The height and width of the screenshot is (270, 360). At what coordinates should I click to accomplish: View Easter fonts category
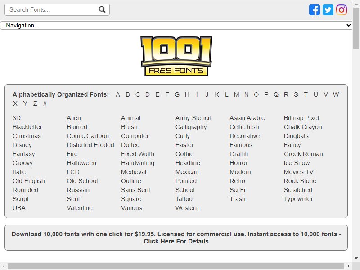pyautogui.click(x=184, y=145)
